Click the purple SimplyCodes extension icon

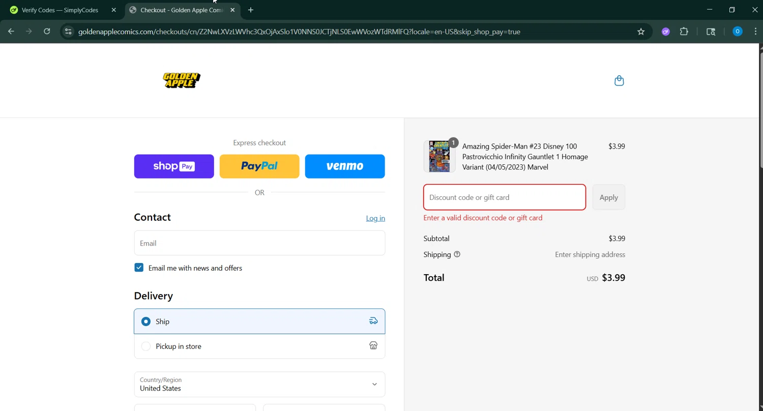click(665, 32)
